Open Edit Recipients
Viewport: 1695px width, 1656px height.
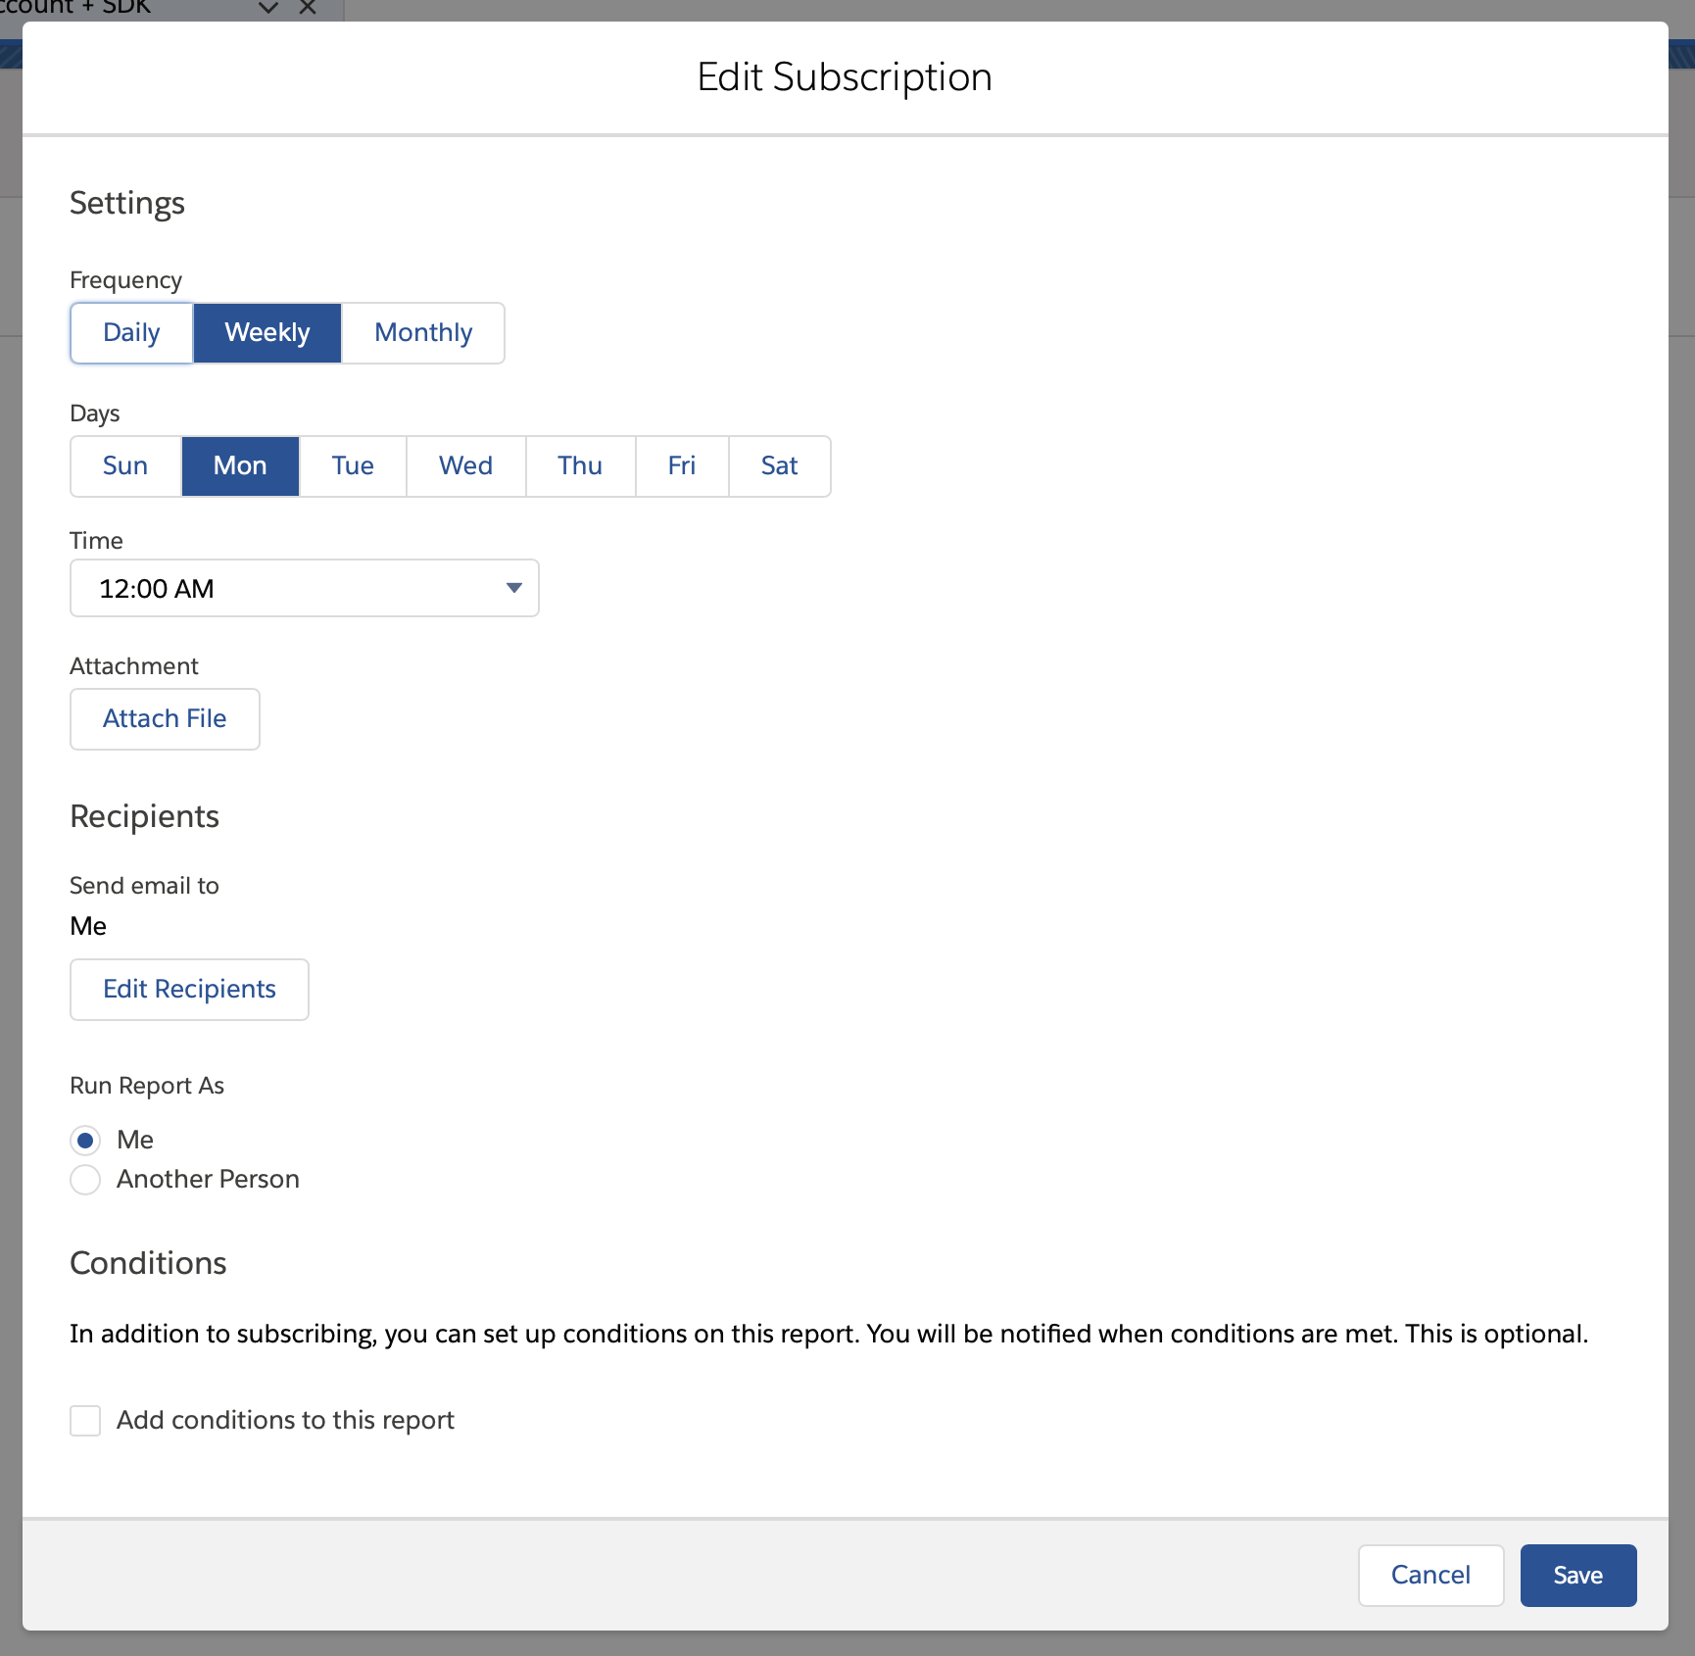tap(189, 990)
